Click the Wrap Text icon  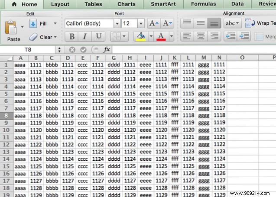click(250, 23)
